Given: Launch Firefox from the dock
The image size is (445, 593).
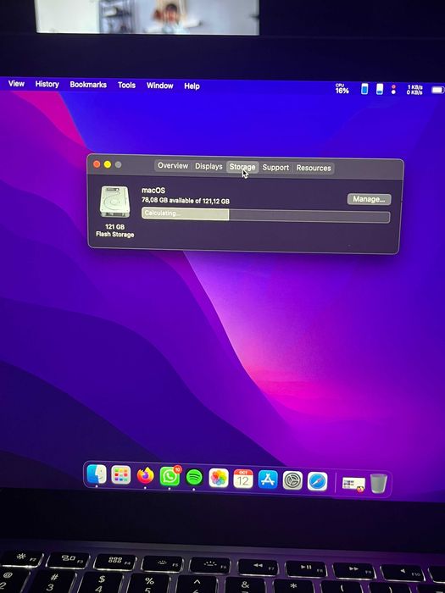Looking at the screenshot, I should [145, 476].
